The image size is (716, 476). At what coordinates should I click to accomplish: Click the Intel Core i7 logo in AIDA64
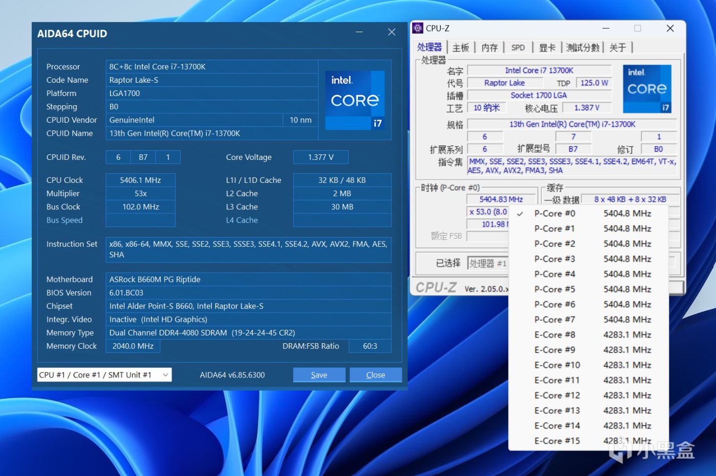tap(354, 100)
